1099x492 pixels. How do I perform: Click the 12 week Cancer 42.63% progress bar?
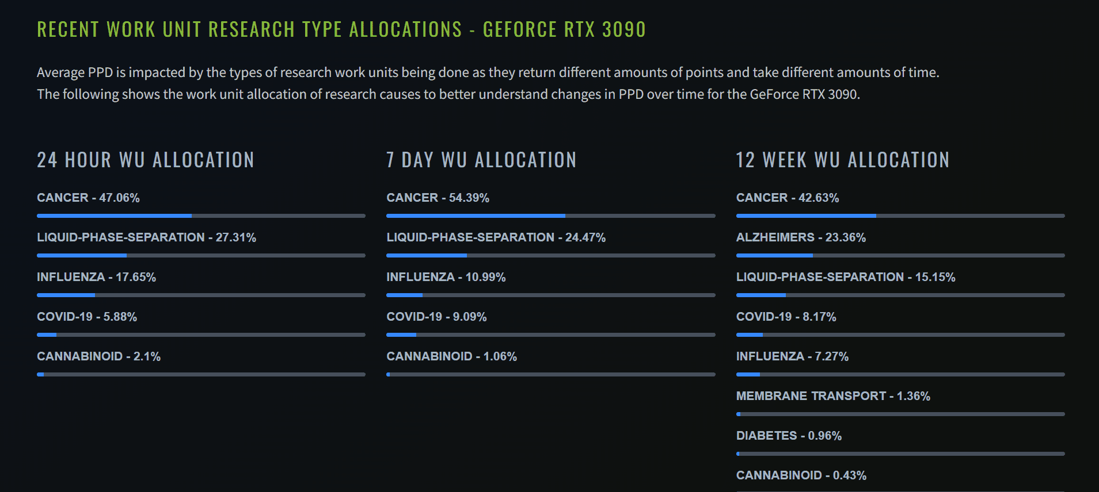tap(900, 216)
